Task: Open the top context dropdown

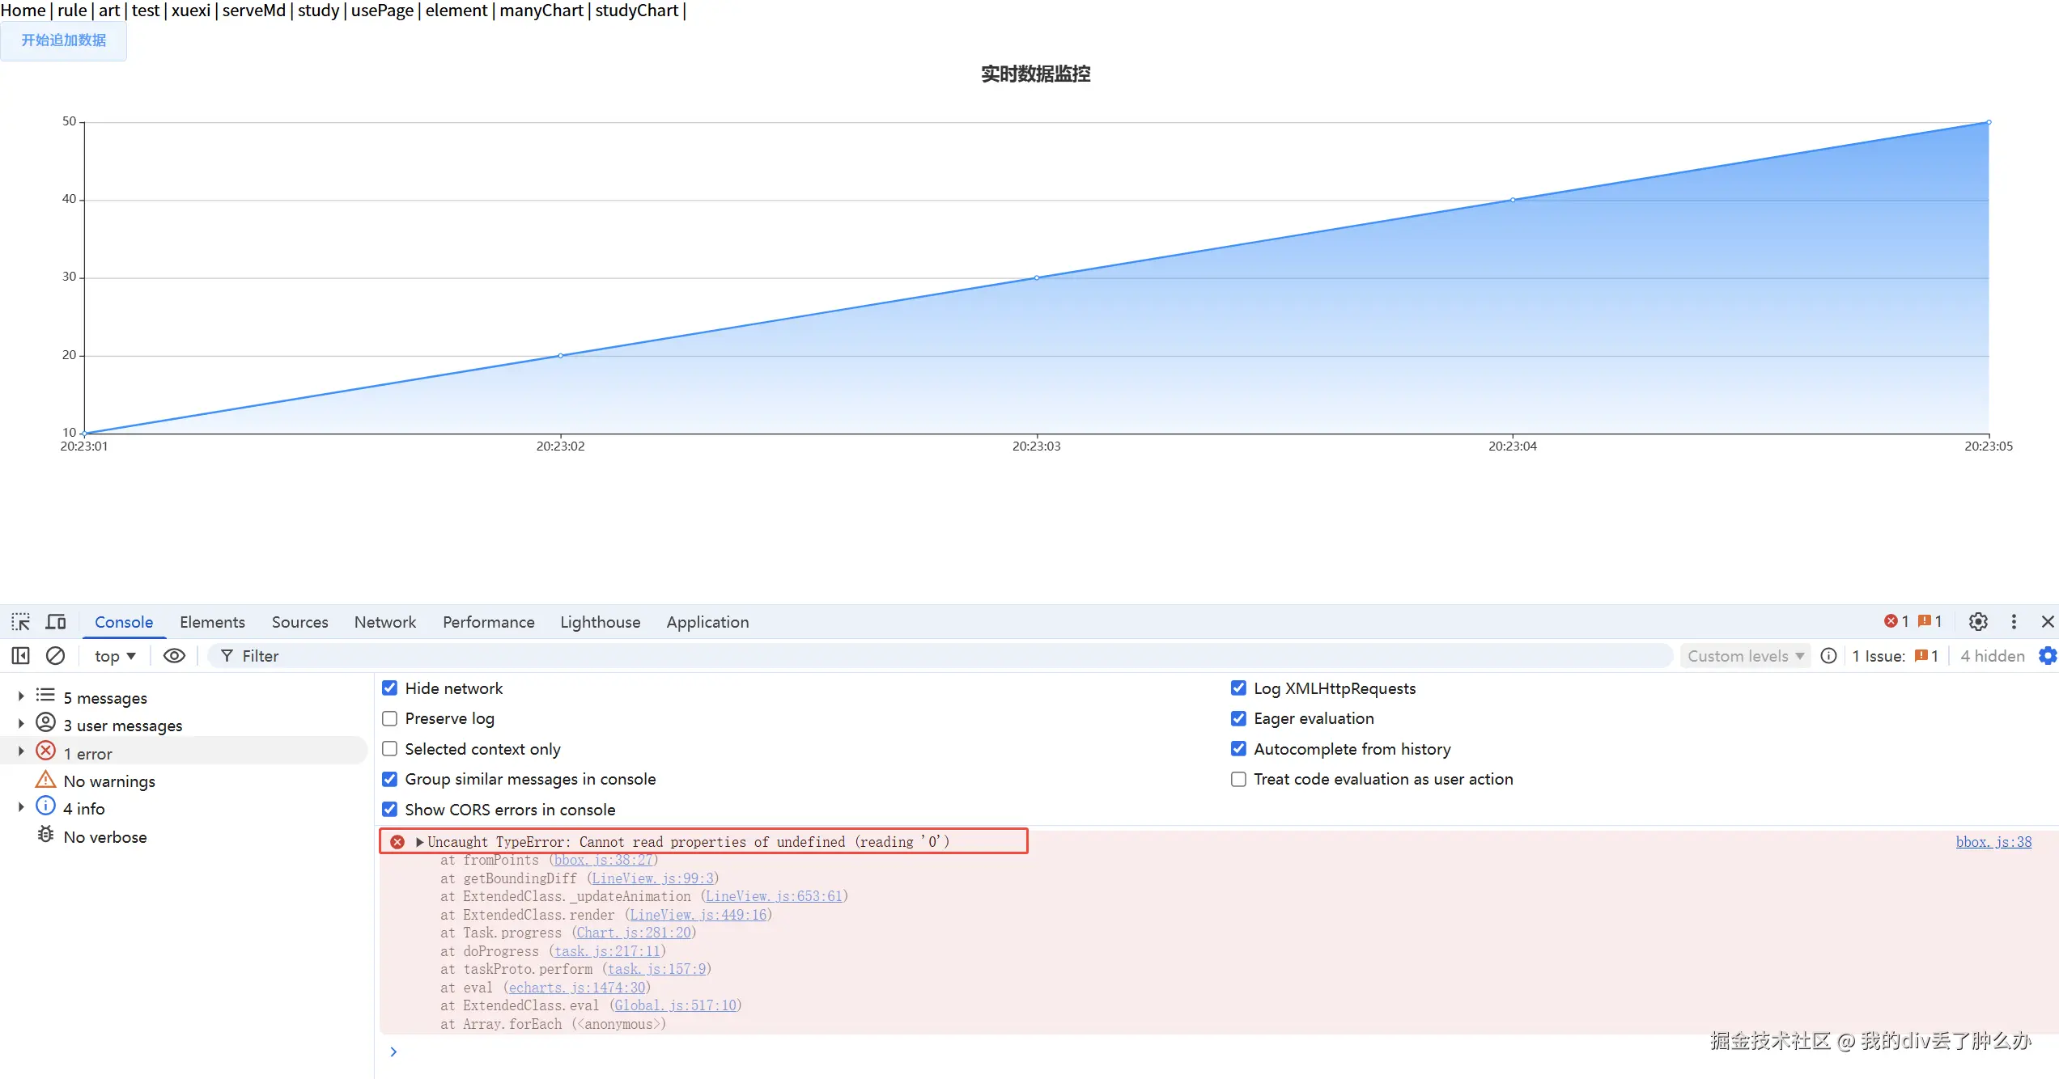Action: tap(114, 656)
